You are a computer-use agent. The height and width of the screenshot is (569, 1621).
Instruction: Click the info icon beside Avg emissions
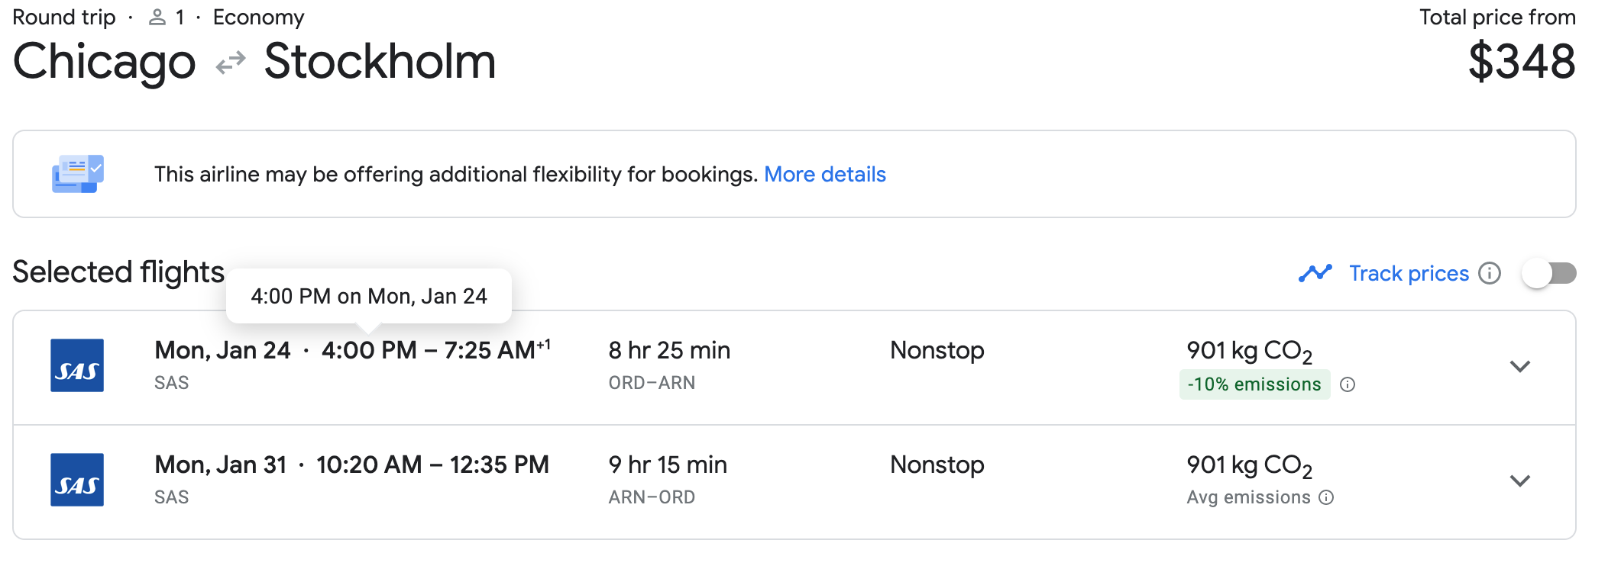point(1327,497)
